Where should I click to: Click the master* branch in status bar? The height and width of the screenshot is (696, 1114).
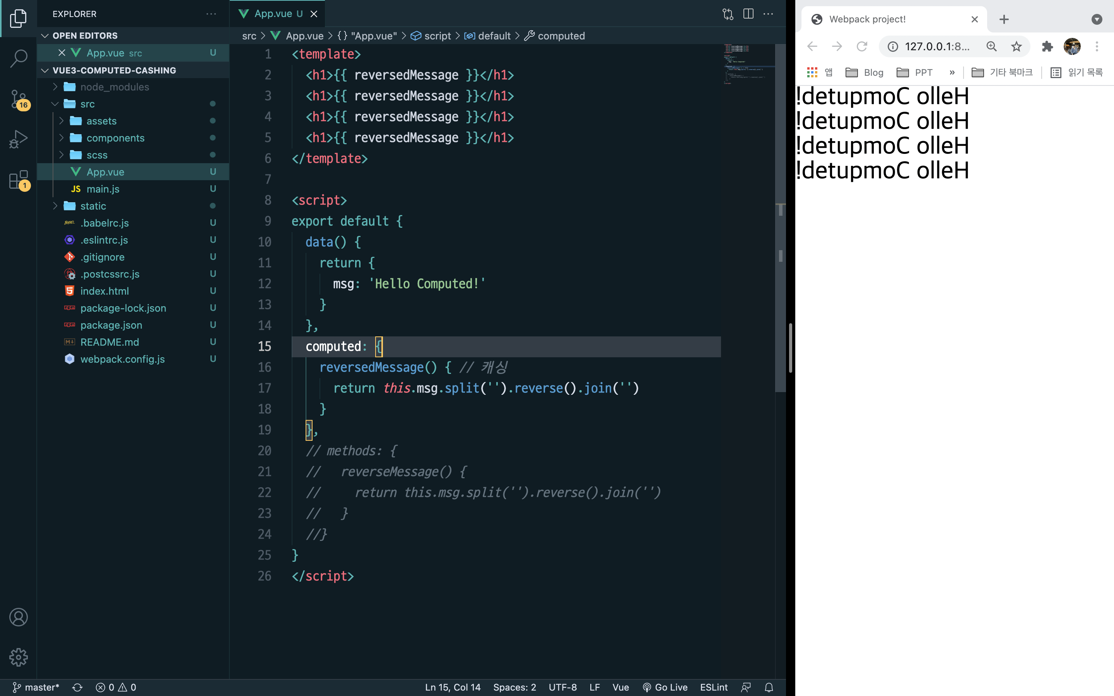coord(36,687)
